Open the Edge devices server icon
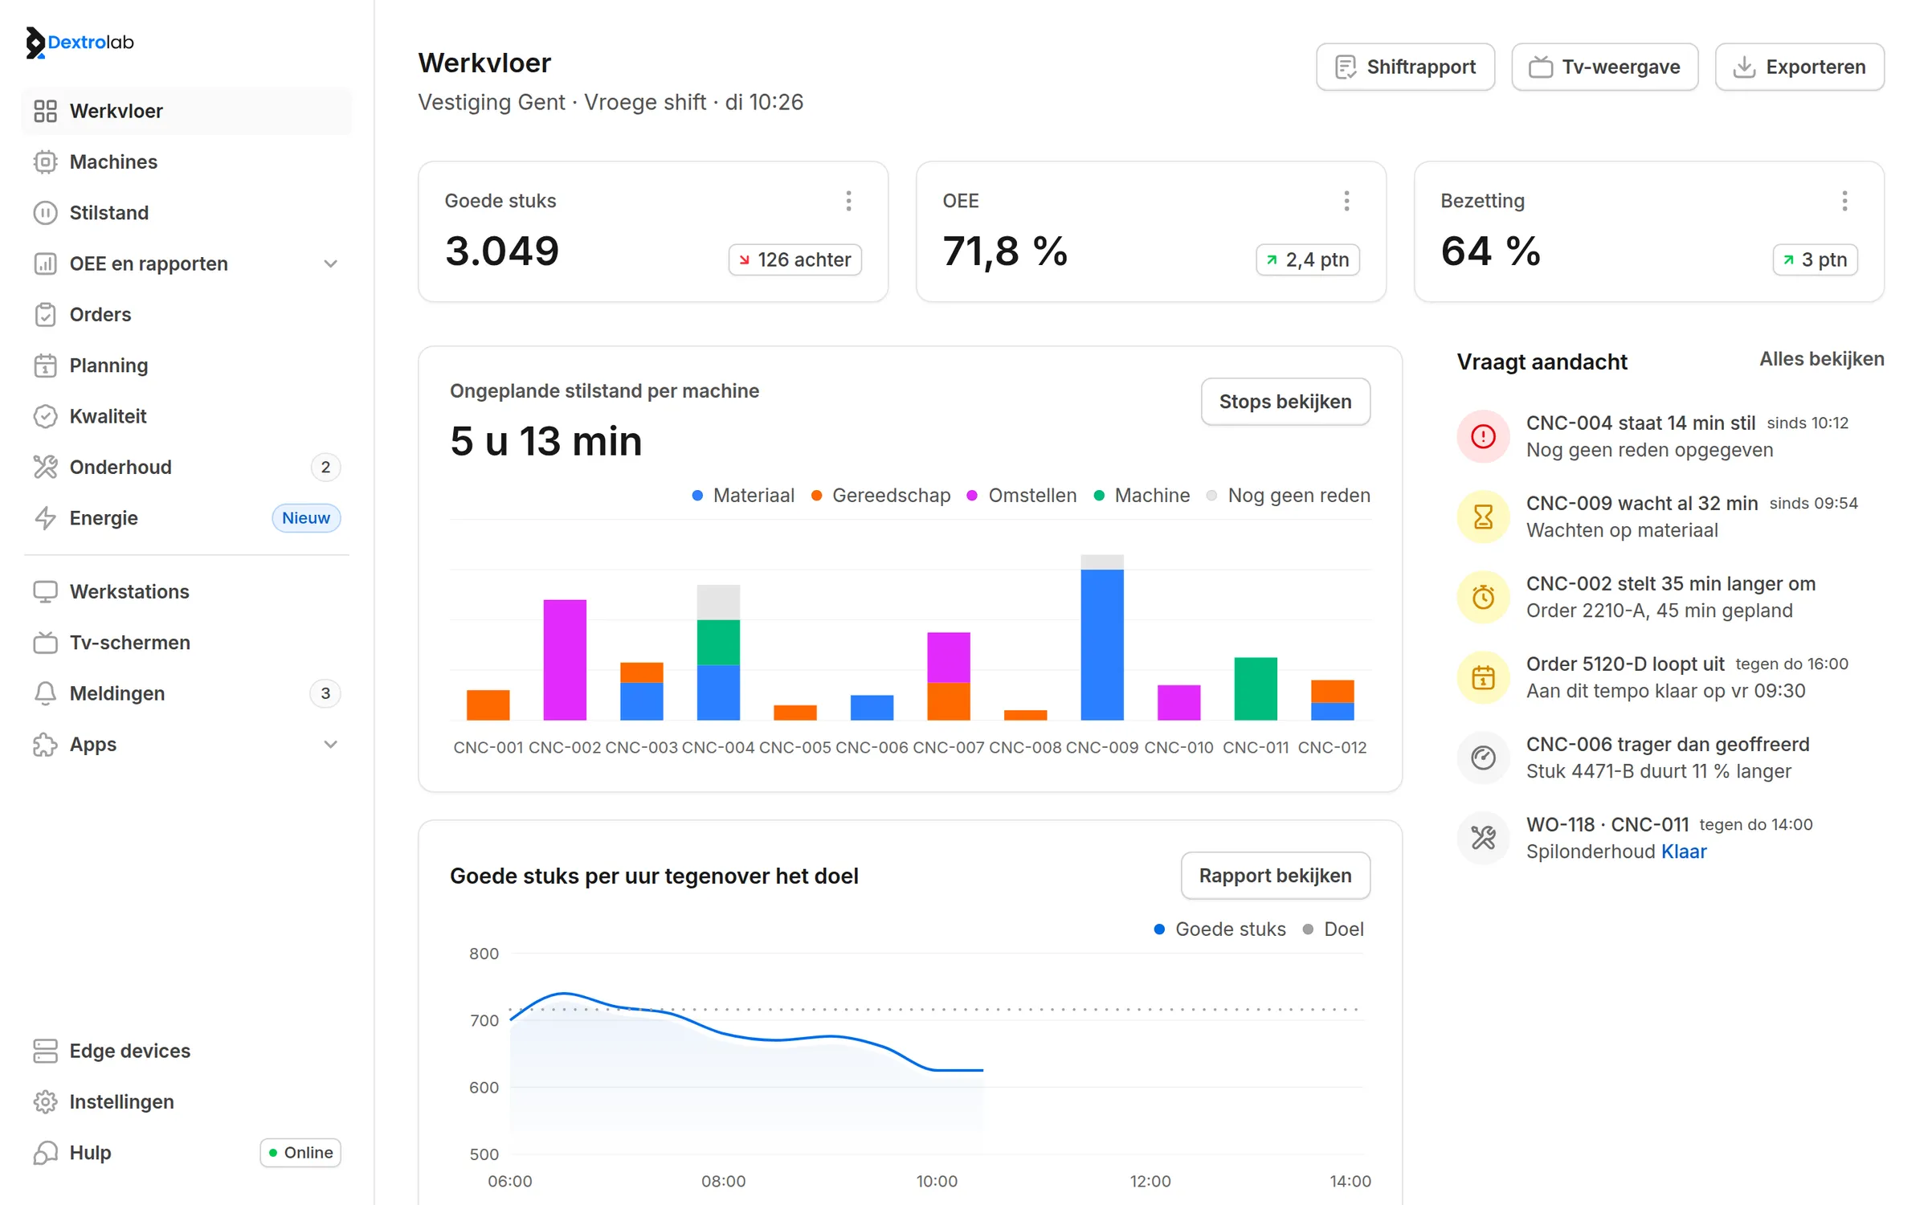 pos(45,1051)
